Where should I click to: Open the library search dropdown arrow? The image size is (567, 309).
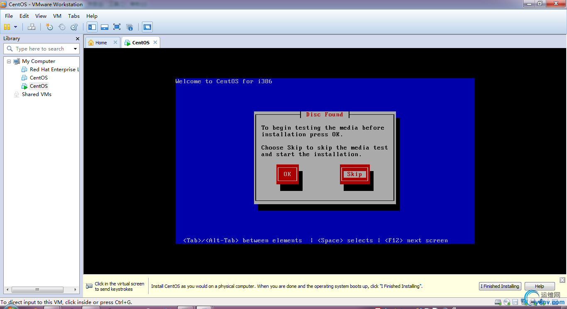coord(75,49)
